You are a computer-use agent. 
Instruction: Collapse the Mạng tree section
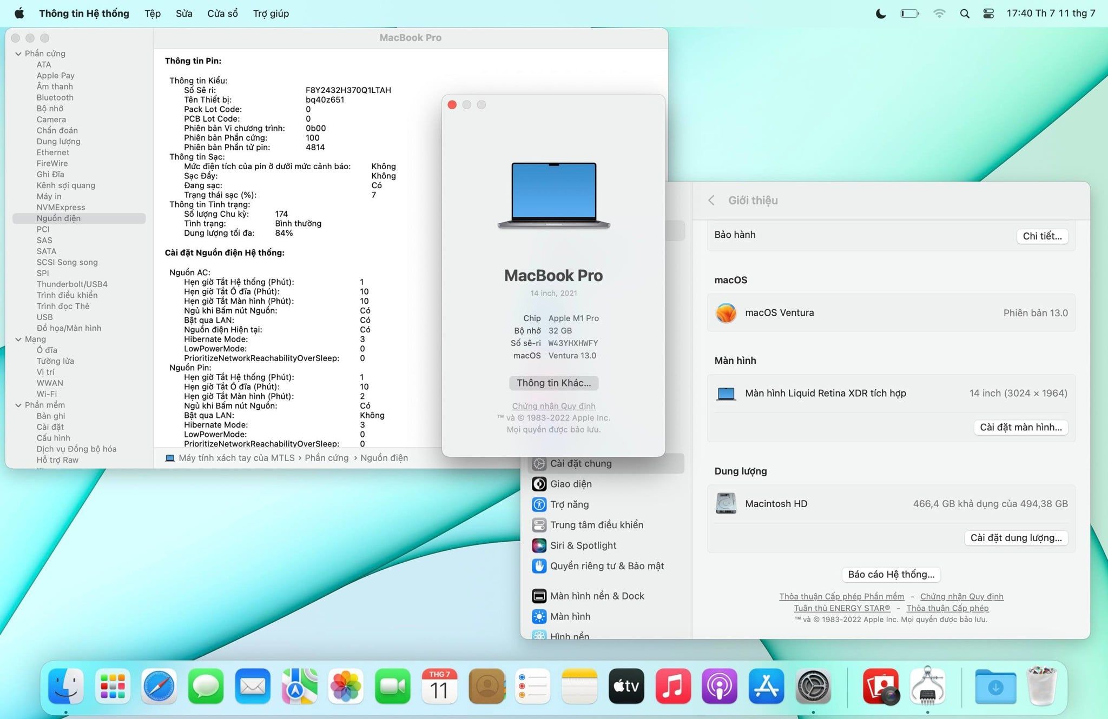click(18, 339)
